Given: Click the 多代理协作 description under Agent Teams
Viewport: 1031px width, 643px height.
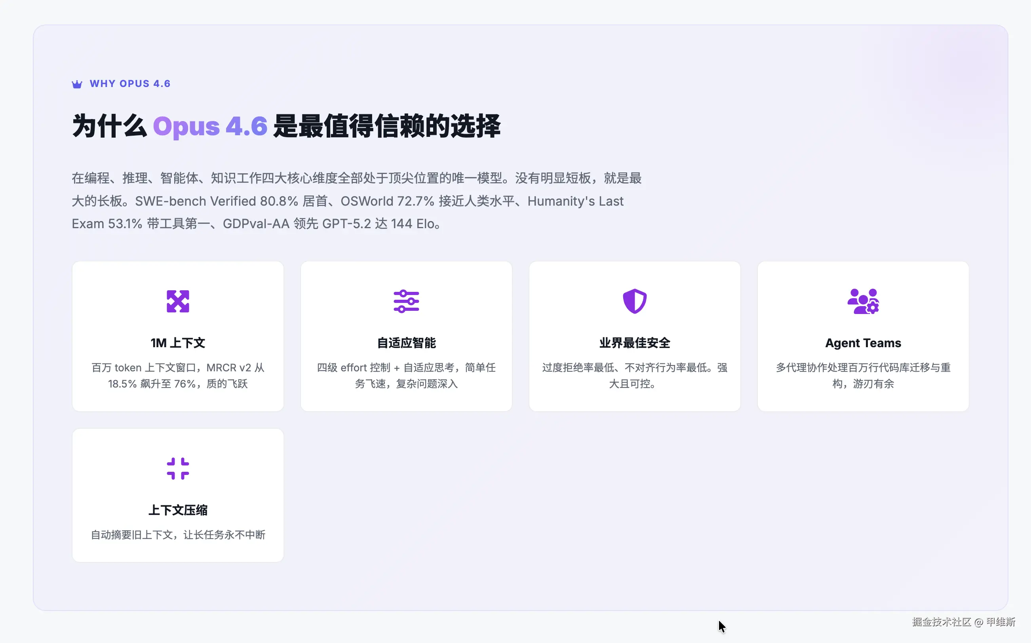Looking at the screenshot, I should pos(863,376).
